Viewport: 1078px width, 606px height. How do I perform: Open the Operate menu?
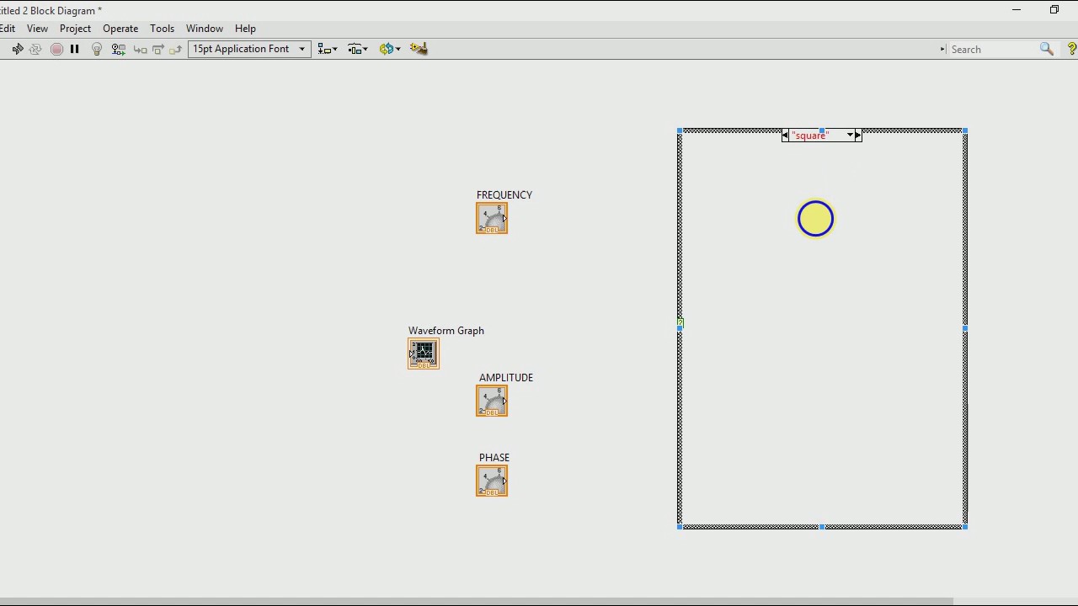(120, 29)
